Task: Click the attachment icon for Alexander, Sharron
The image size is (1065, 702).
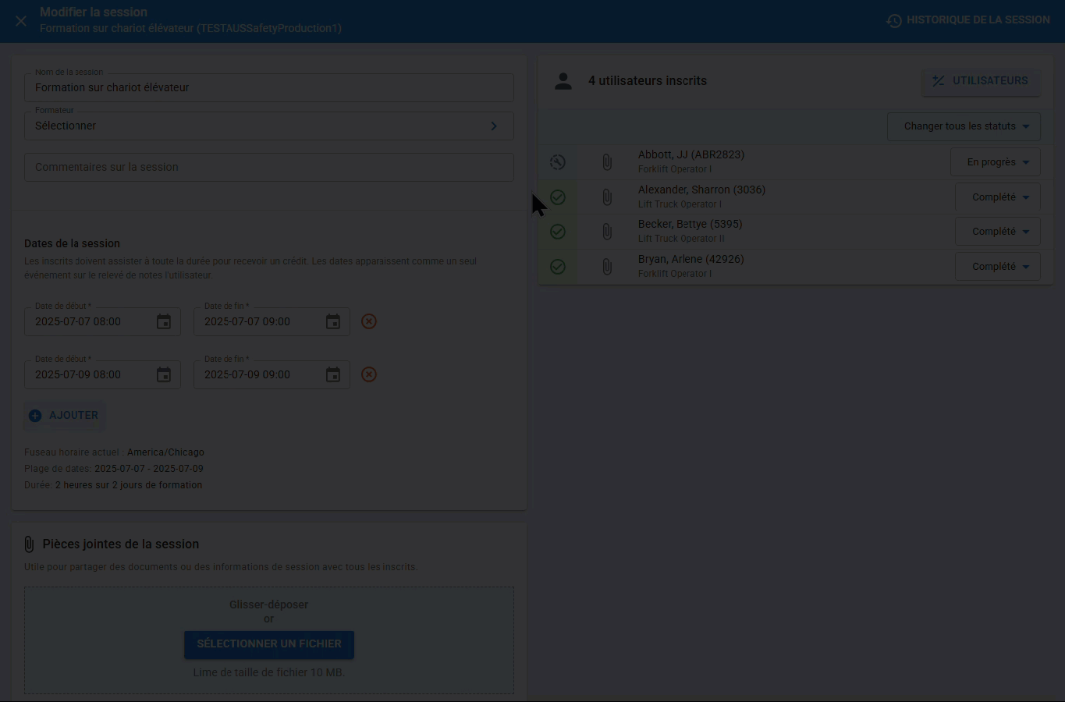Action: click(607, 197)
